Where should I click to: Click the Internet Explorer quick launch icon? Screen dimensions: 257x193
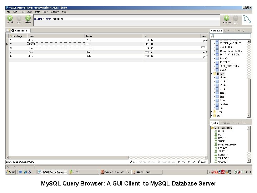coord(25,172)
